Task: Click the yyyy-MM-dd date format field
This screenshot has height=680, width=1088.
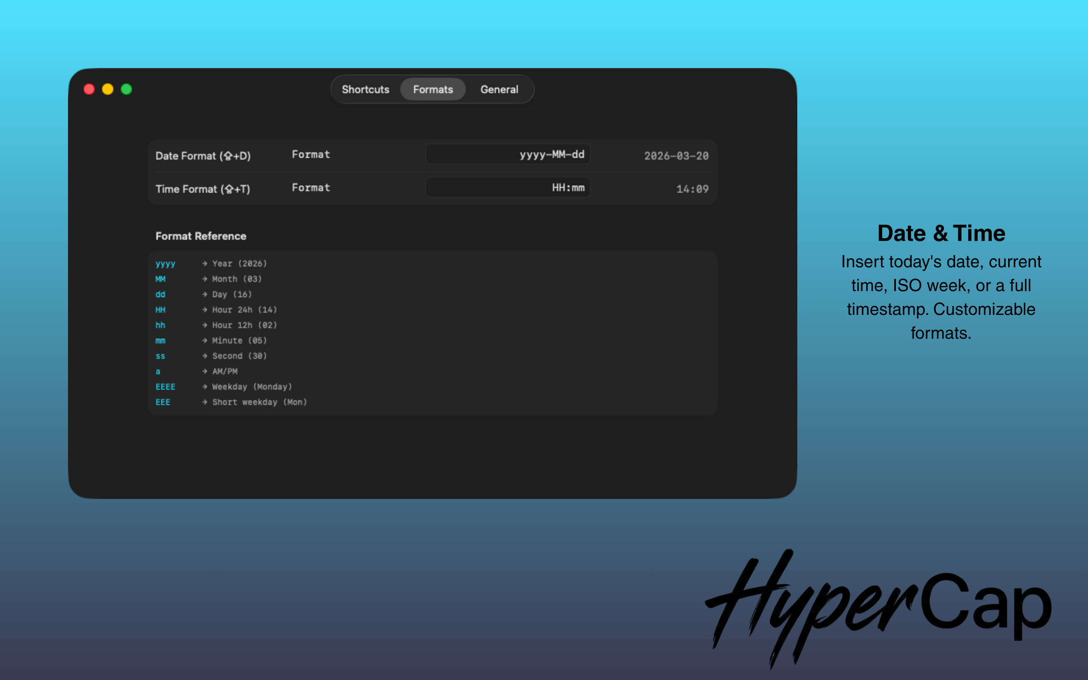Action: point(507,154)
